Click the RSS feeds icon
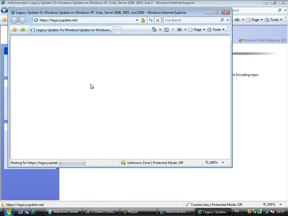This screenshot has width=288, height=216. tap(166, 30)
